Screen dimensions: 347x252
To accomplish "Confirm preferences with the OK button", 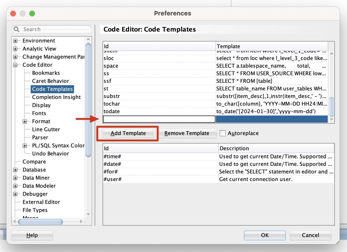I will point(265,235).
